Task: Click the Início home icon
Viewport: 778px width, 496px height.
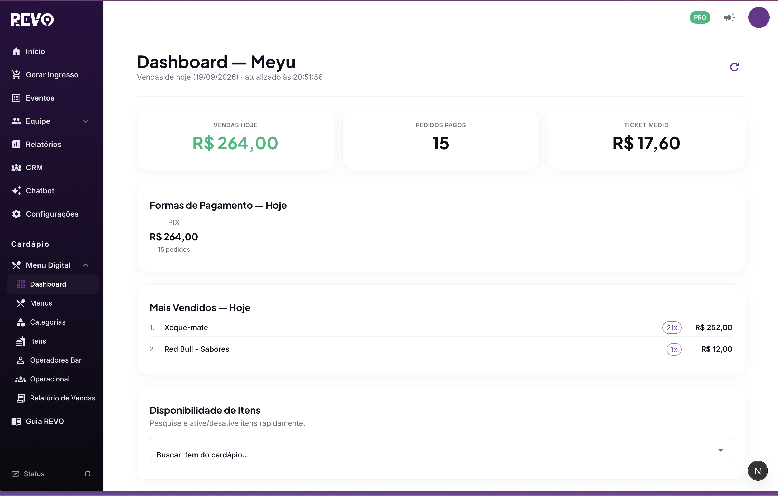Action: pyautogui.click(x=16, y=51)
